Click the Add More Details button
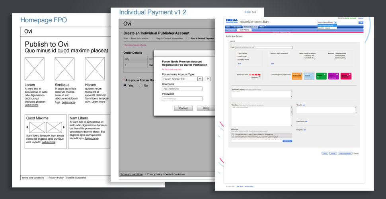 pos(345,153)
